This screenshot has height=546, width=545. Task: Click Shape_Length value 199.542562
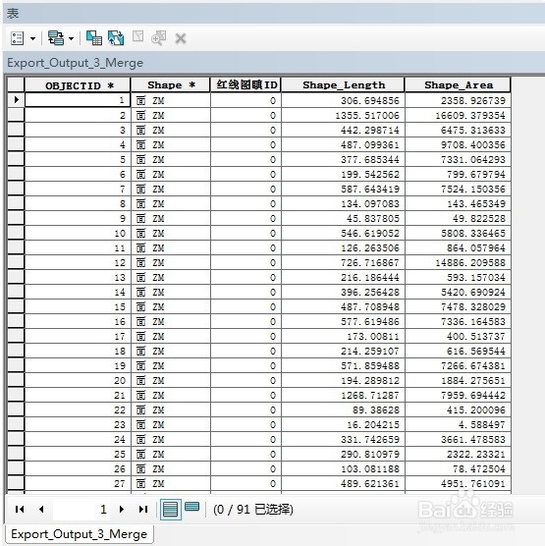[370, 174]
